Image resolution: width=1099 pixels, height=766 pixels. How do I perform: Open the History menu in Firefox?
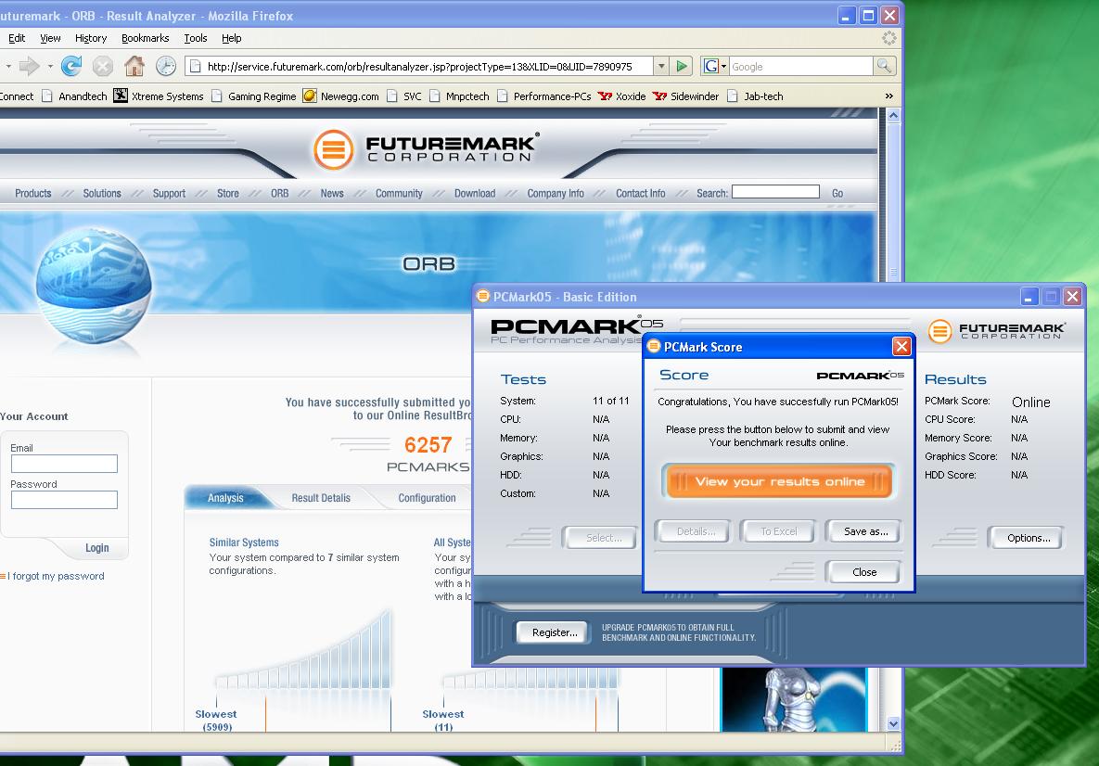(x=91, y=38)
